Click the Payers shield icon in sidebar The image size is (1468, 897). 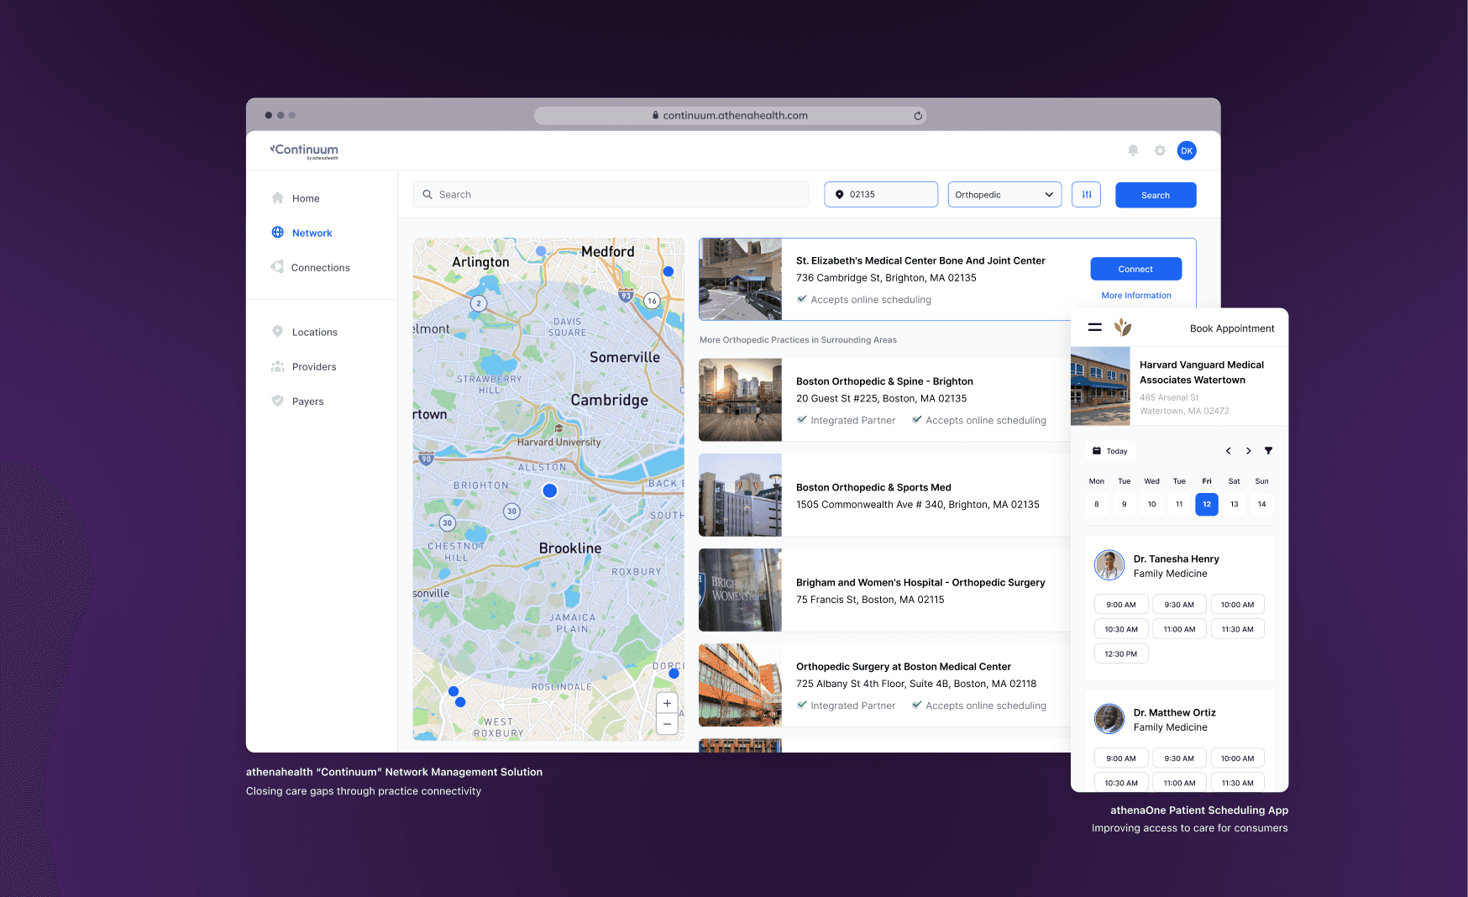coord(278,401)
